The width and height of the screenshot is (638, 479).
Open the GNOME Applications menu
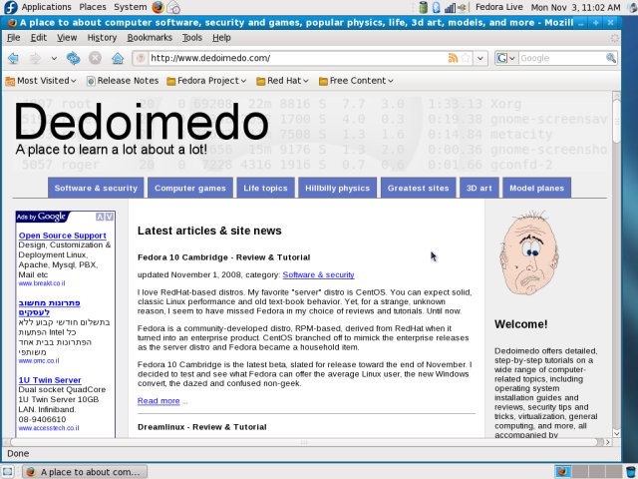tap(46, 7)
